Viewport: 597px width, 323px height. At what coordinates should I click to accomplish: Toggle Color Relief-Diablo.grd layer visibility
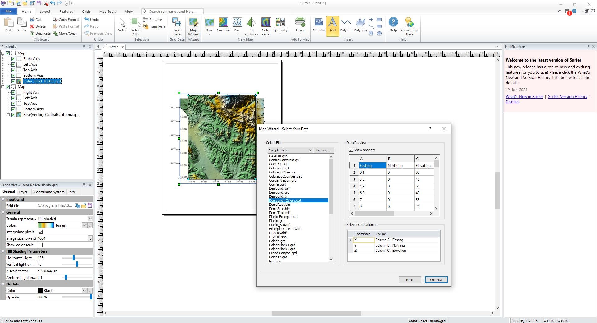13,81
